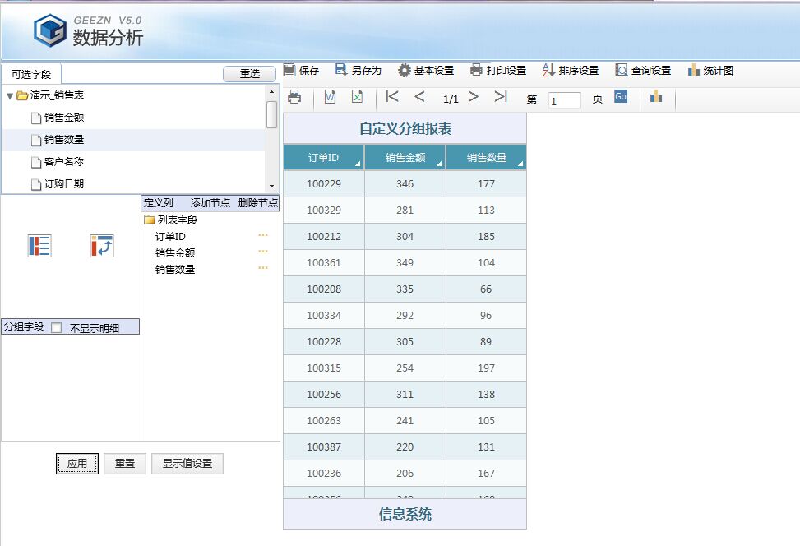Screen dimensions: 800x546
Task: Click the 重置 reset button
Action: [x=125, y=463]
